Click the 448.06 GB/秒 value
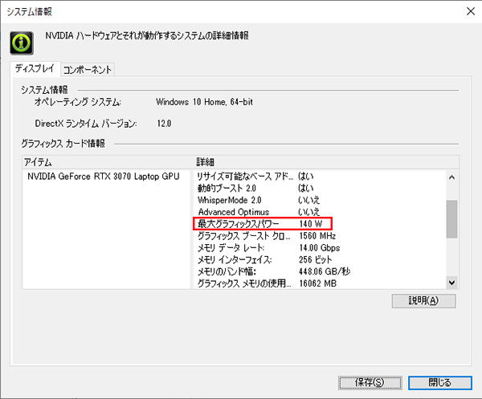Viewport: 482px width, 399px height. [325, 271]
